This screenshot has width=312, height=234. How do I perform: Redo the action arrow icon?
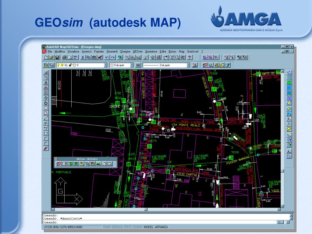(113, 58)
